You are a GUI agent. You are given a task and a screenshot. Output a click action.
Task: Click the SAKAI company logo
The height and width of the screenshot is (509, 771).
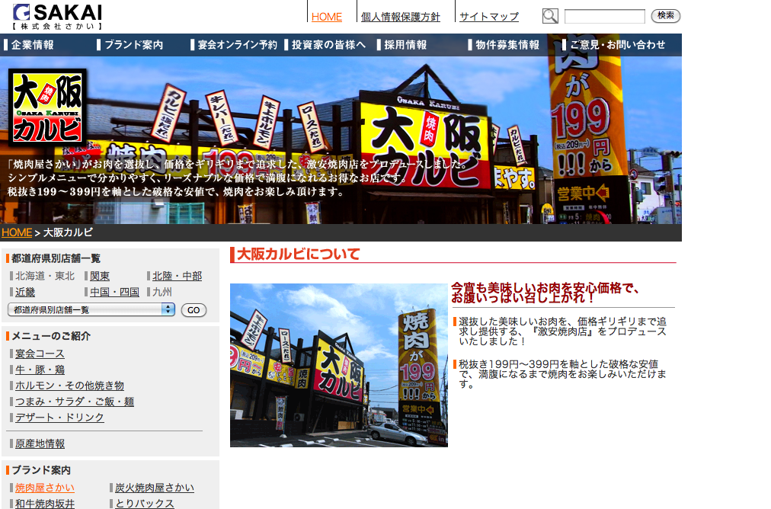pyautogui.click(x=58, y=18)
